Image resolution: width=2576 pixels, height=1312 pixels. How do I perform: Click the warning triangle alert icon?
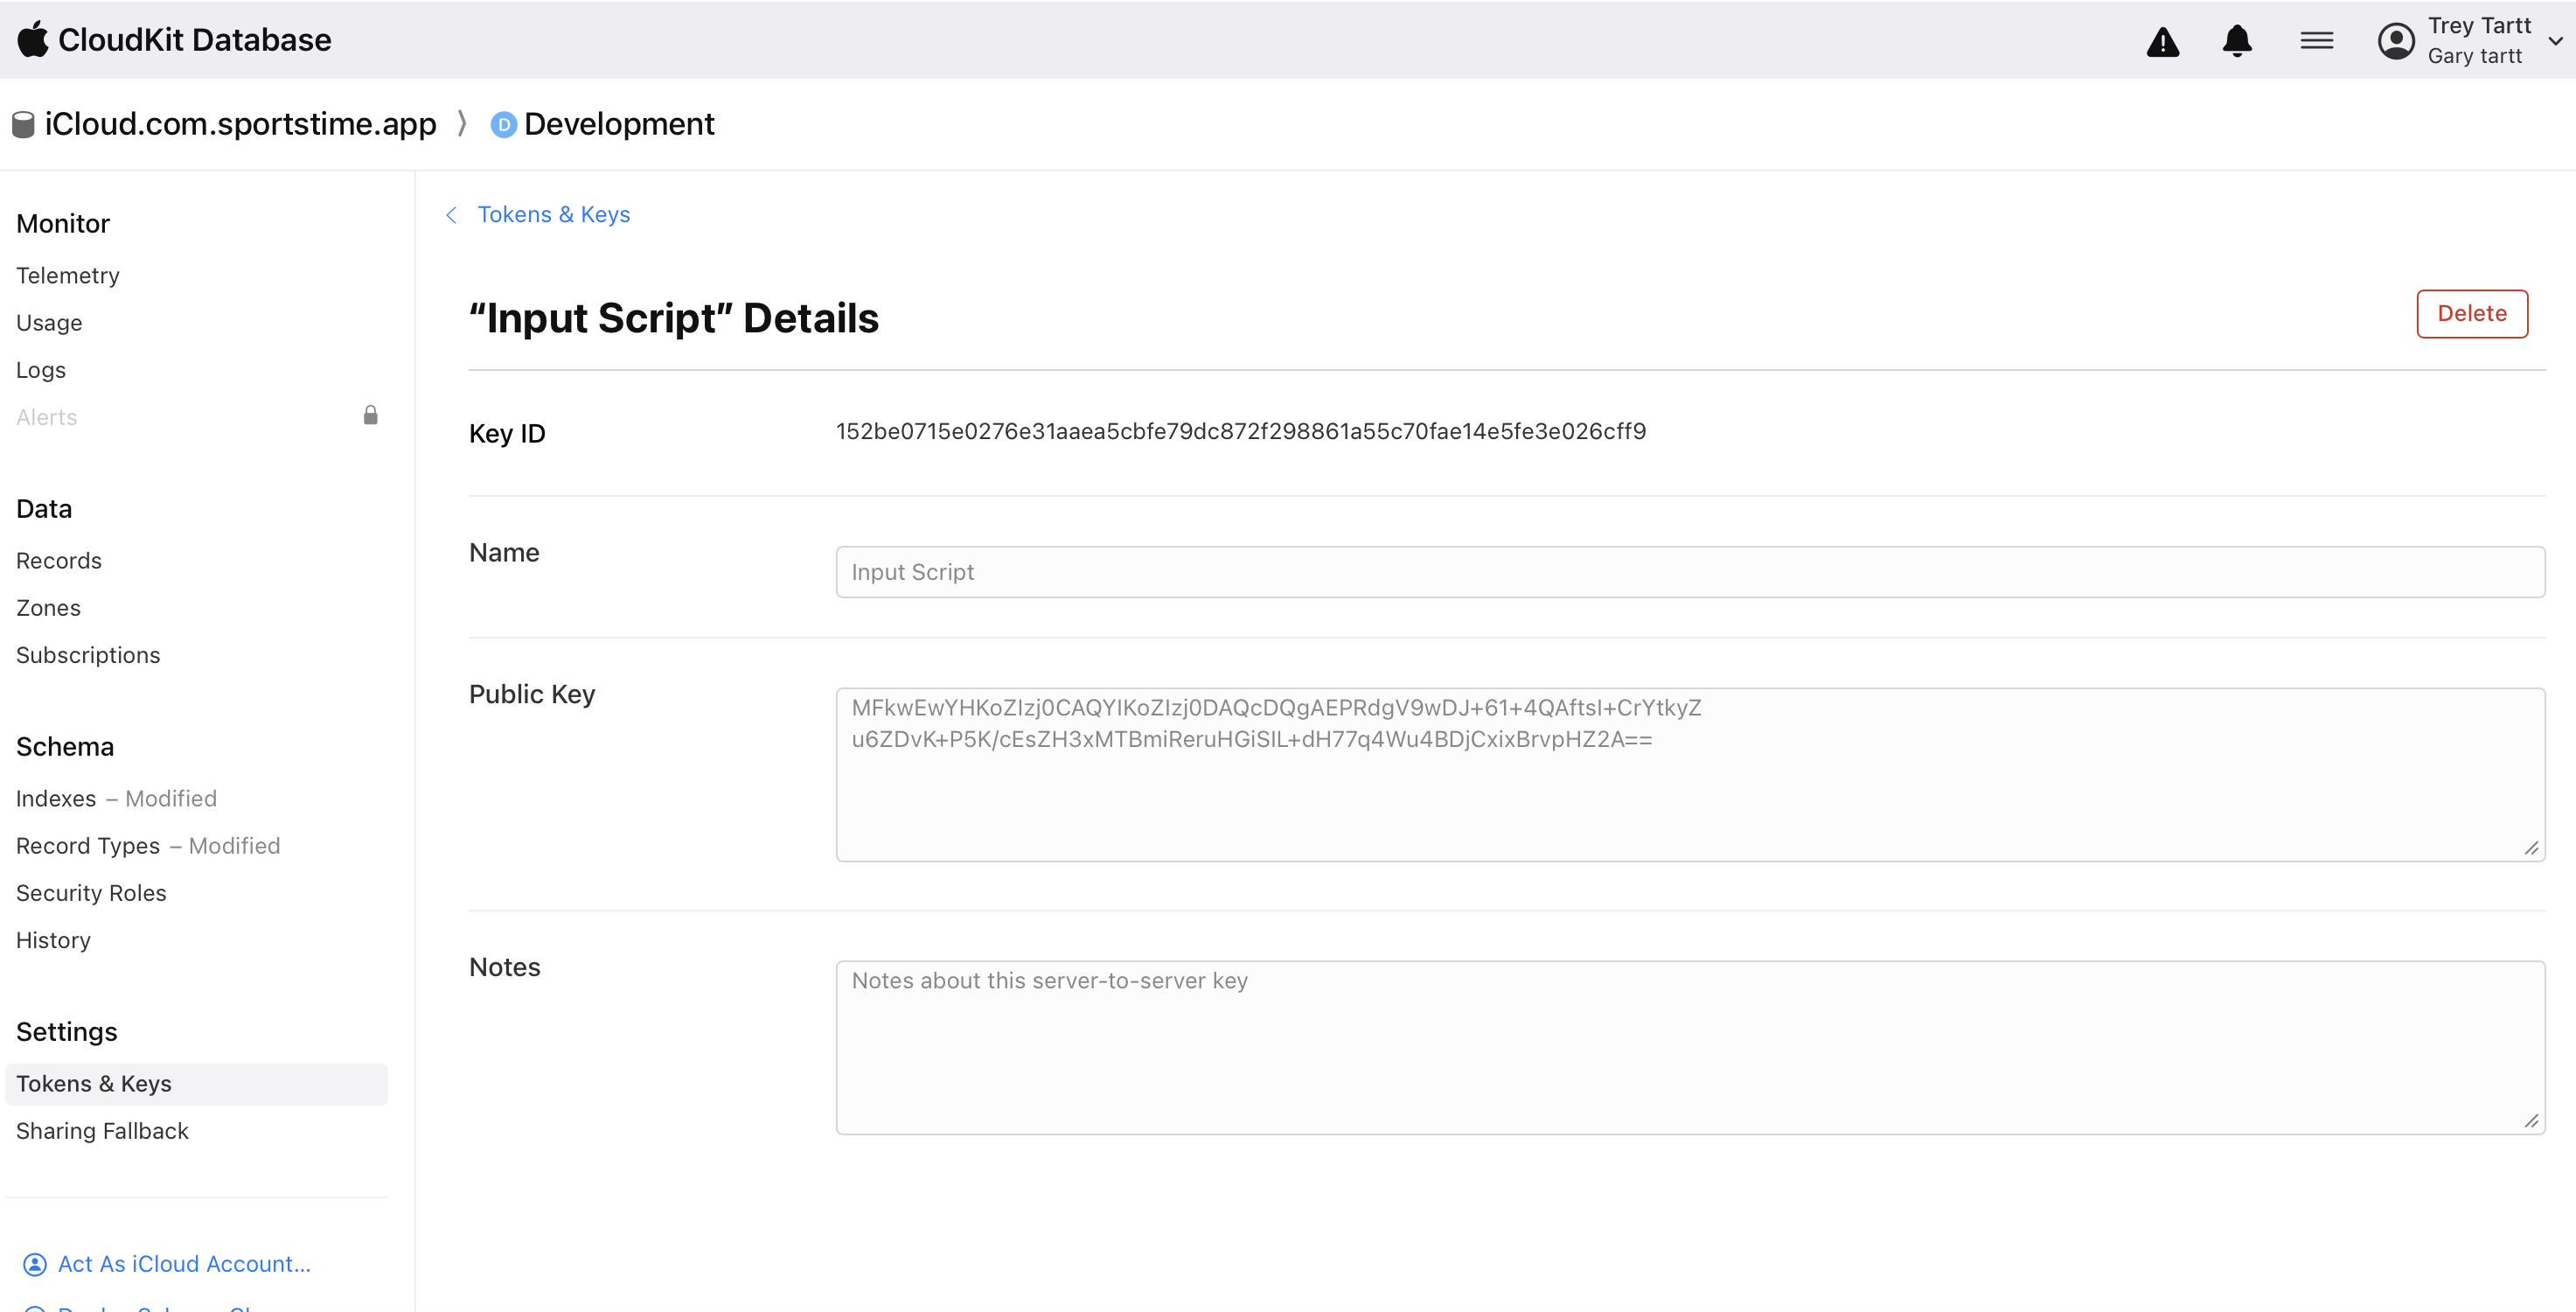click(x=2162, y=41)
